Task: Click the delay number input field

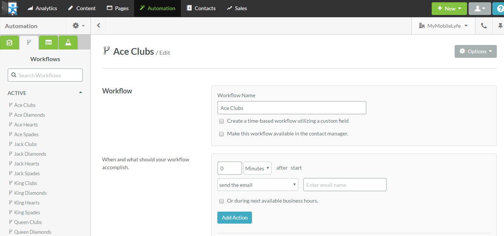Action: pos(230,168)
